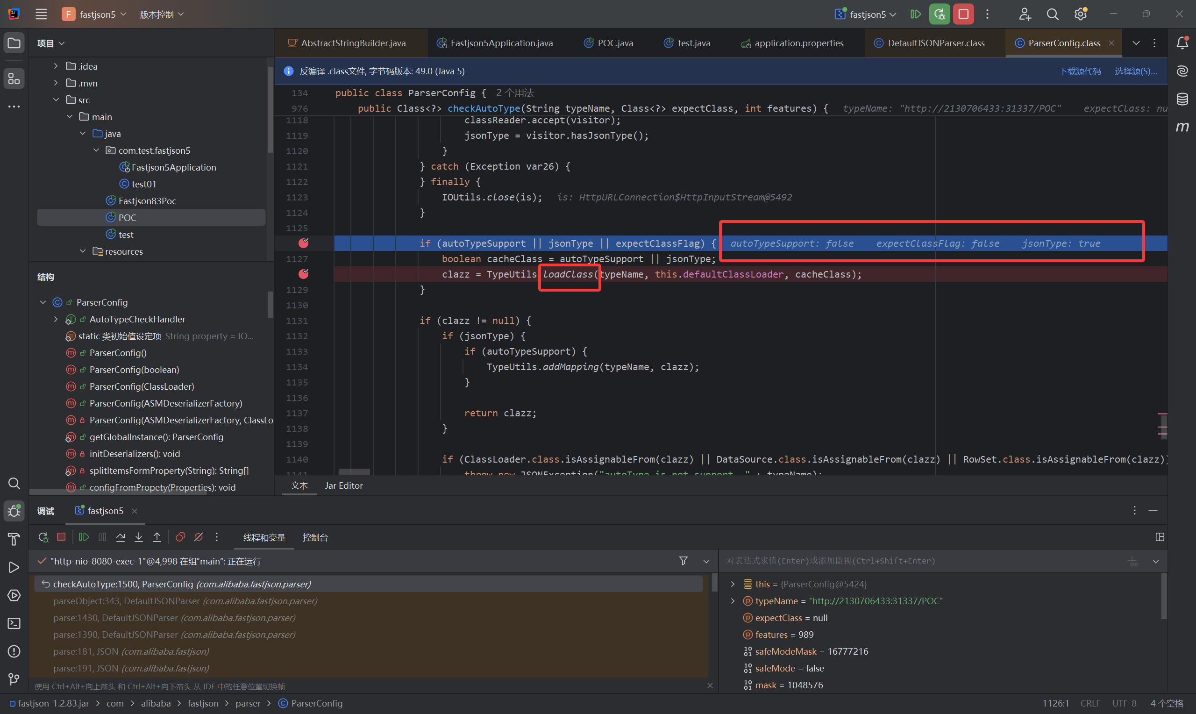The image size is (1196, 714).
Task: Open the Database tool window icon
Action: [x=1182, y=99]
